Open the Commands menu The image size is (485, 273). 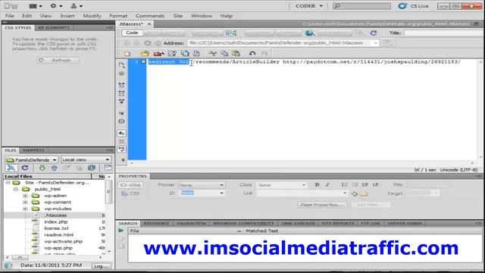pos(150,16)
